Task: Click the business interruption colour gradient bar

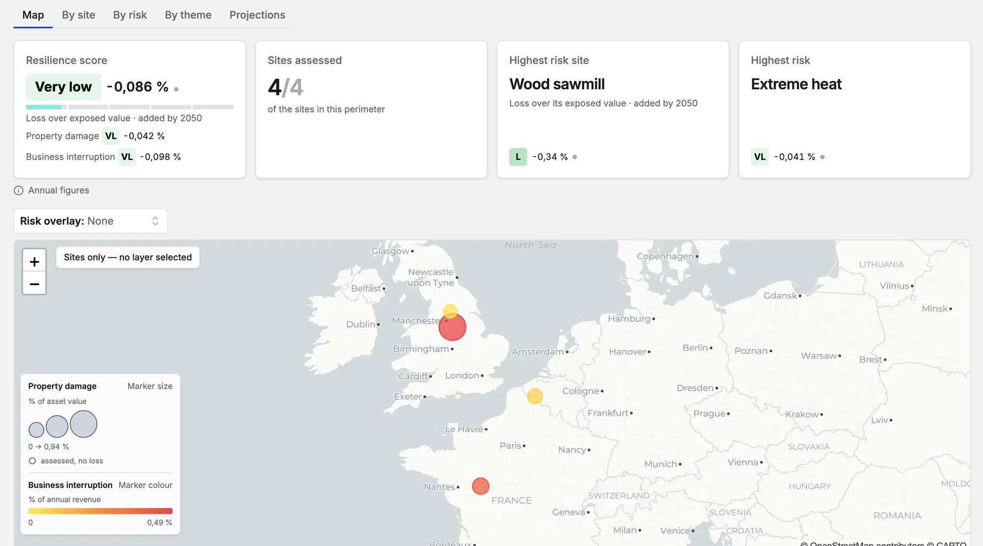Action: click(100, 511)
